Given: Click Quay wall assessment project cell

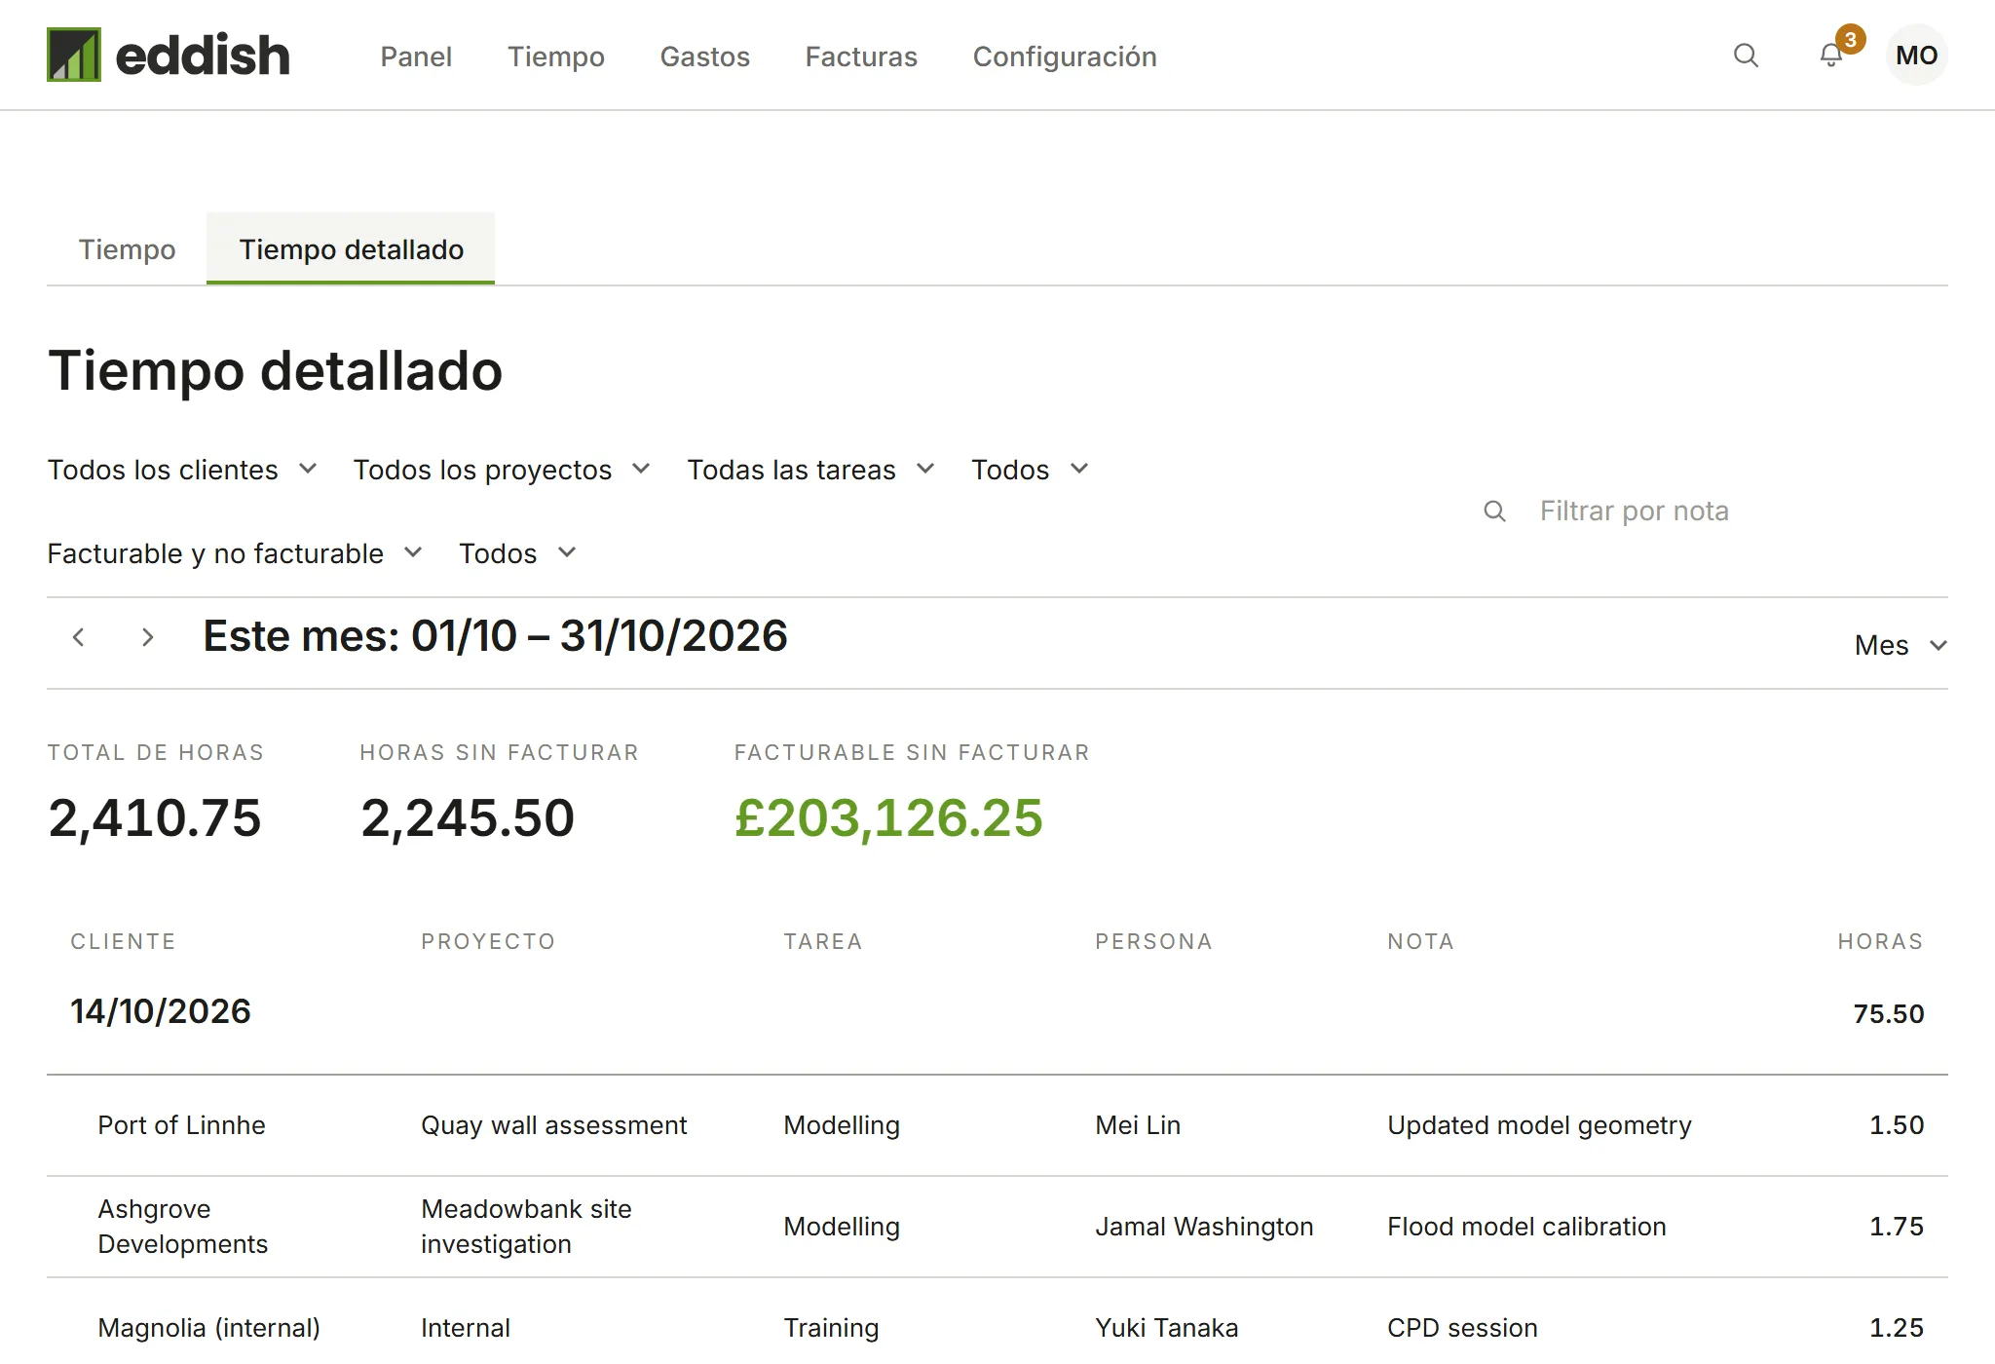Looking at the screenshot, I should (x=553, y=1125).
